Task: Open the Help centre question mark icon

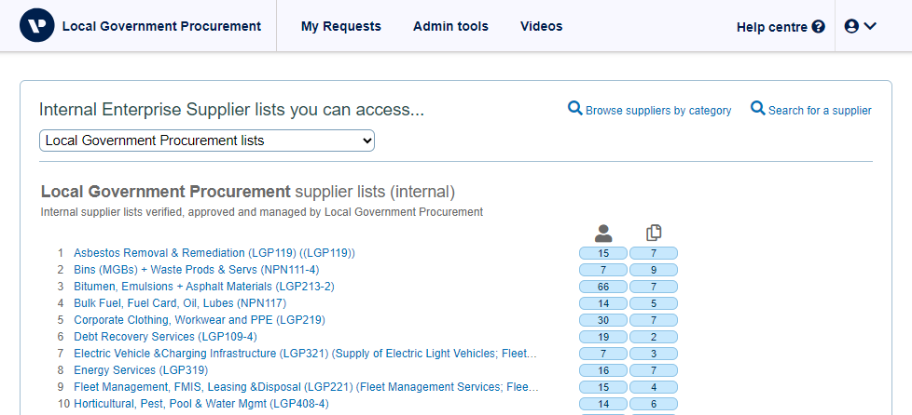Action: tap(819, 27)
